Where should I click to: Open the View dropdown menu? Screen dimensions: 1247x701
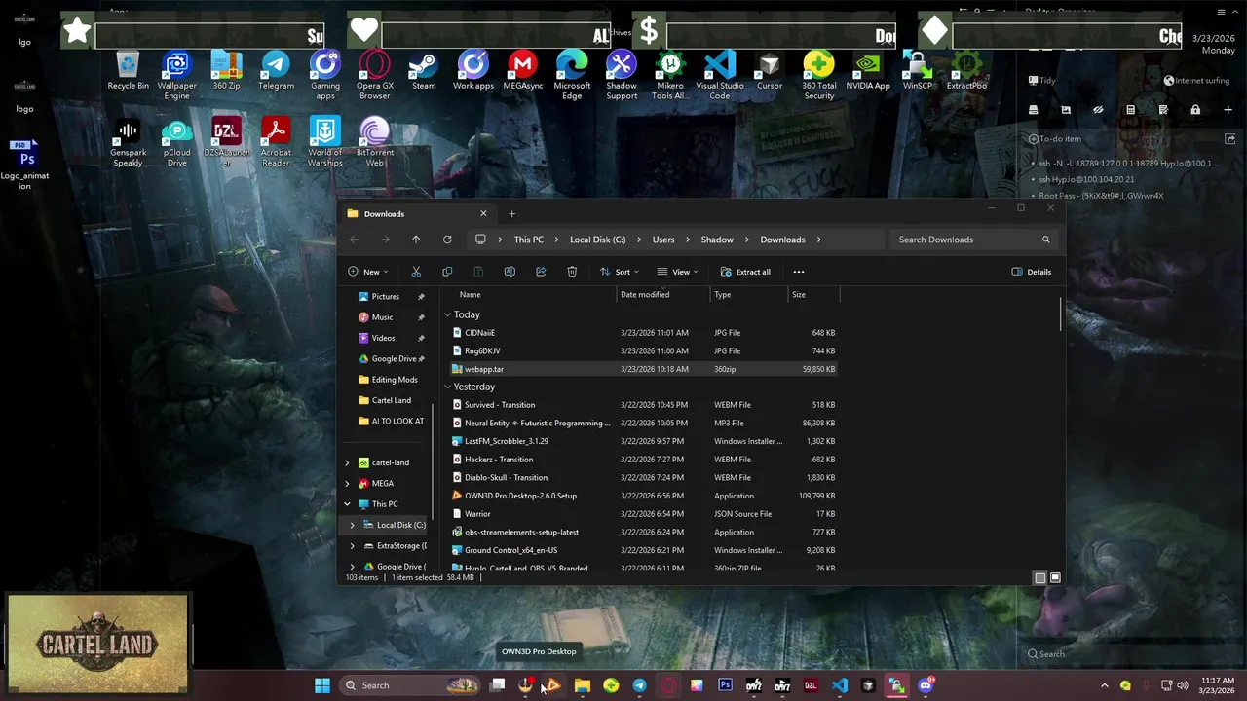click(677, 272)
